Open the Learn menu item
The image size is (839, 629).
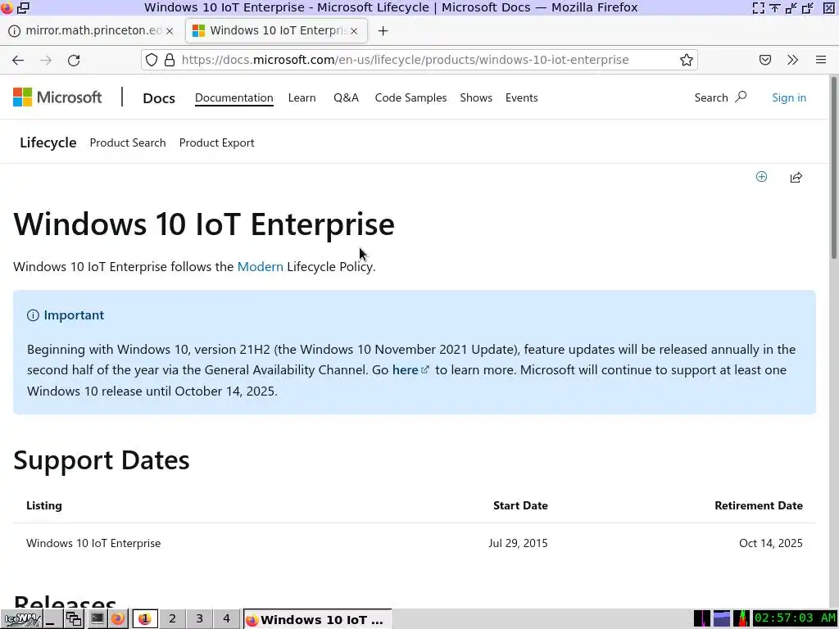click(302, 98)
